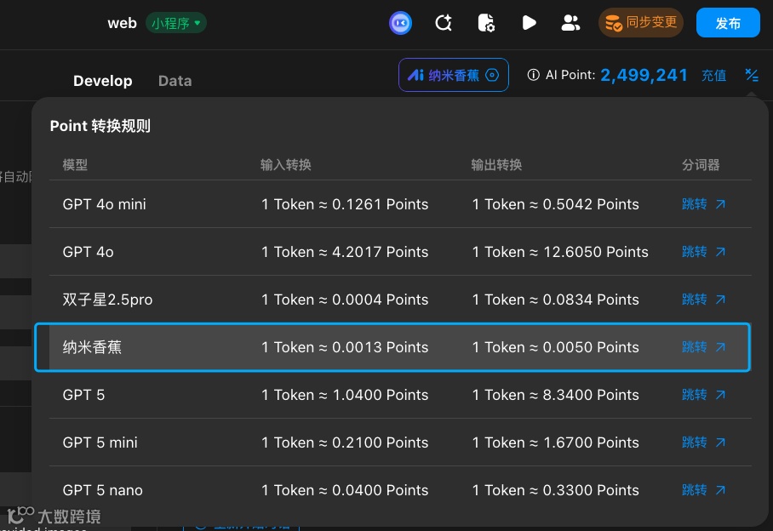Open 跳转 tokenizer link for GPT 5 nano
Image resolution: width=773 pixels, height=531 pixels.
tap(703, 490)
